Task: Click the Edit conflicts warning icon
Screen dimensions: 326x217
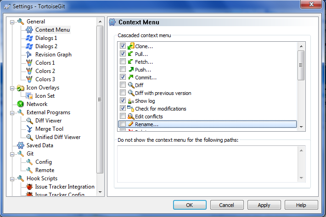Action: click(x=131, y=116)
